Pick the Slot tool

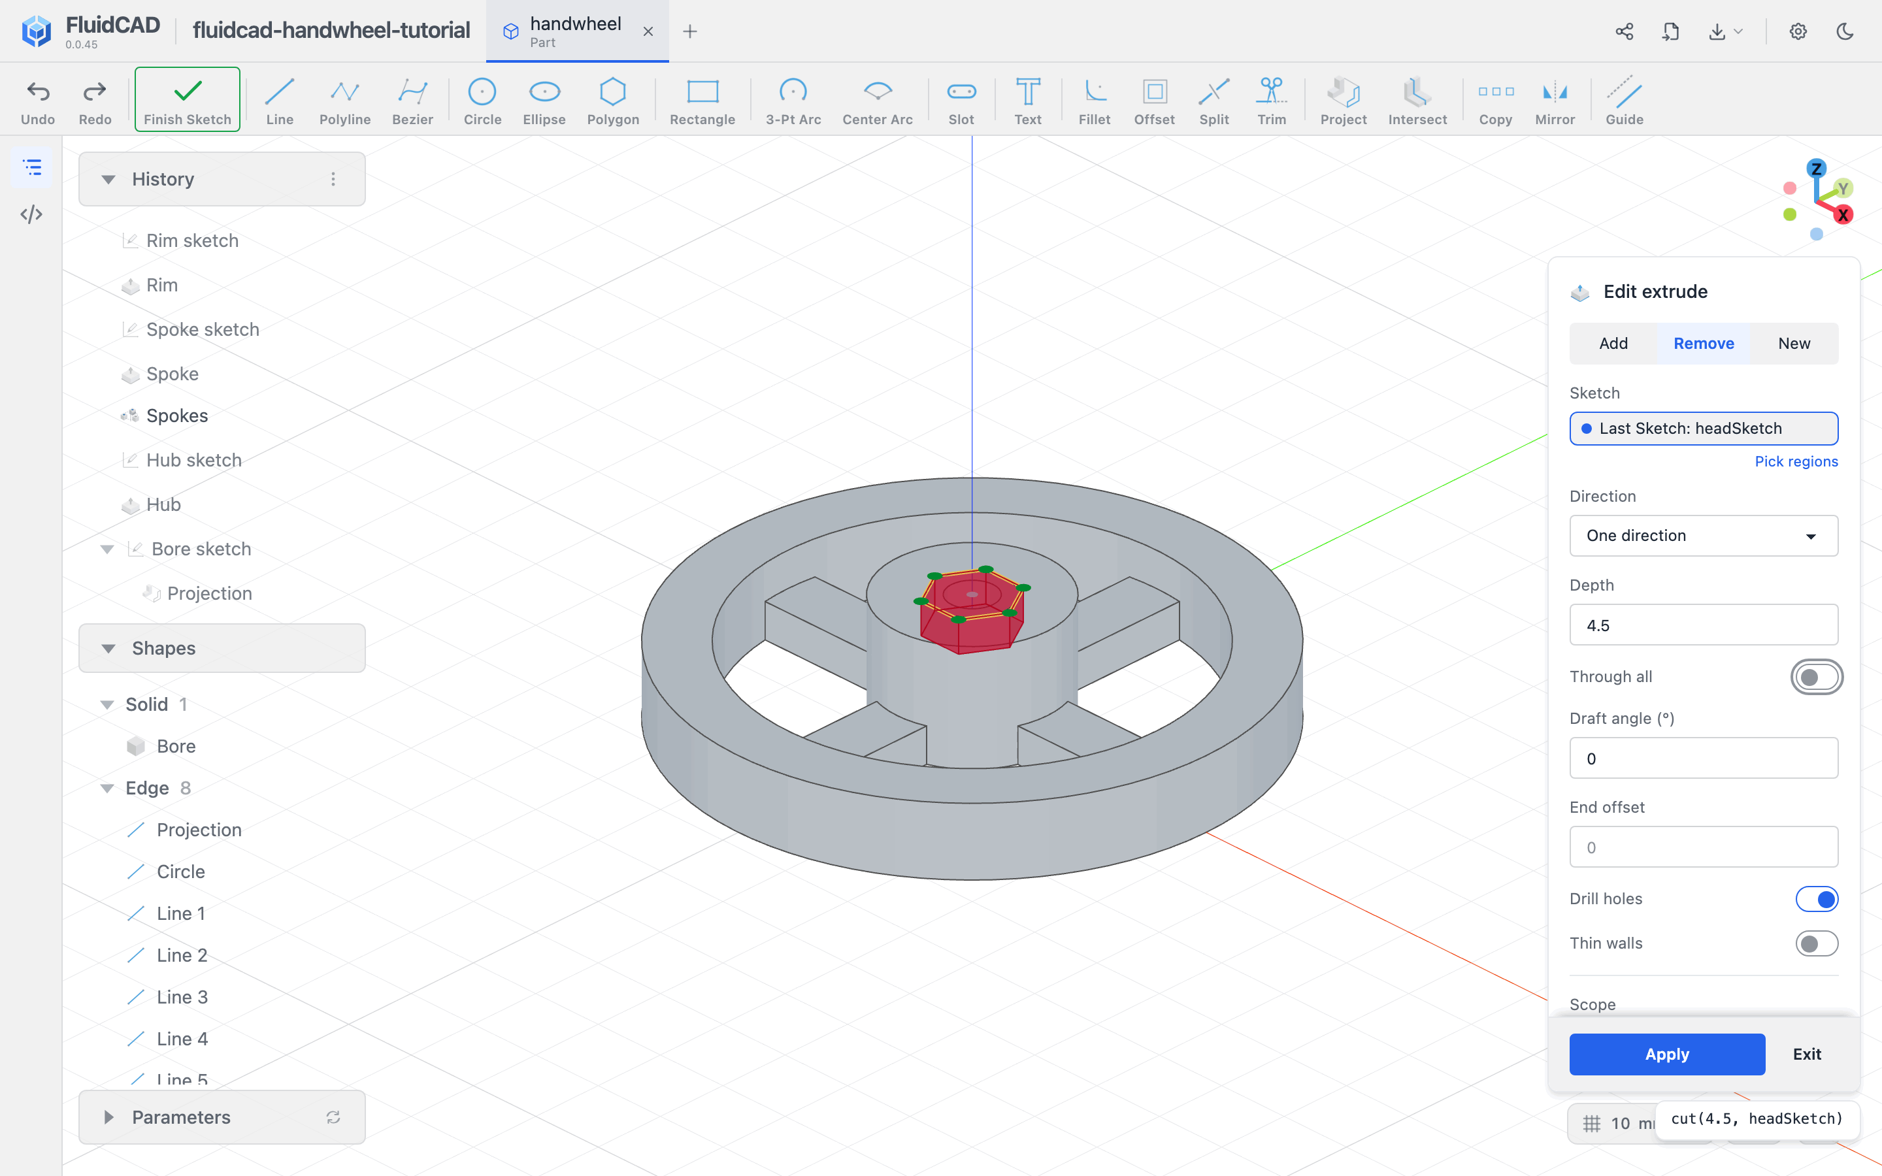pos(961,101)
